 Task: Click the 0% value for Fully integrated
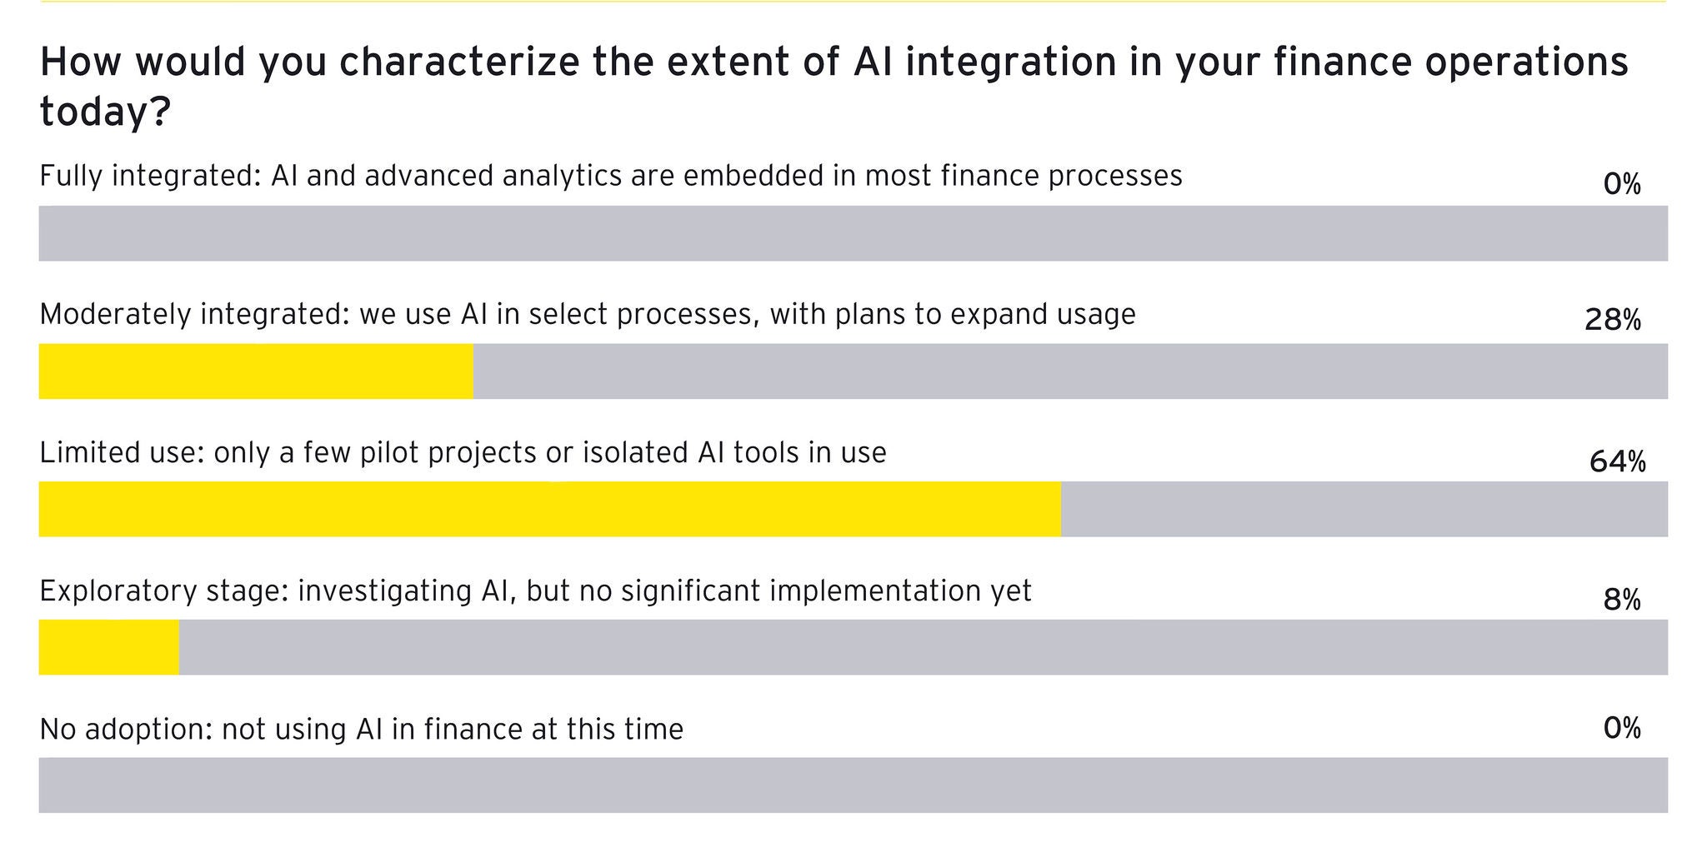pyautogui.click(x=1621, y=183)
